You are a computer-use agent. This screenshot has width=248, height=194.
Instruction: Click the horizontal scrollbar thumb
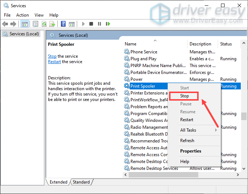163,175
